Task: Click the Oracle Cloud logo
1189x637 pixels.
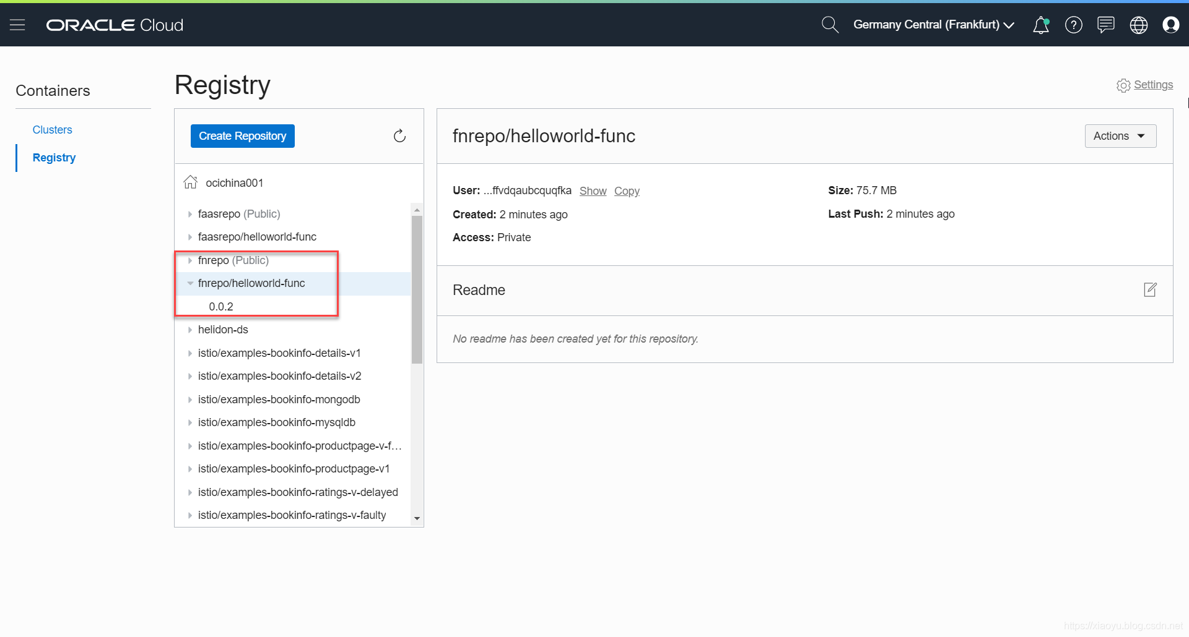Action: click(x=115, y=25)
